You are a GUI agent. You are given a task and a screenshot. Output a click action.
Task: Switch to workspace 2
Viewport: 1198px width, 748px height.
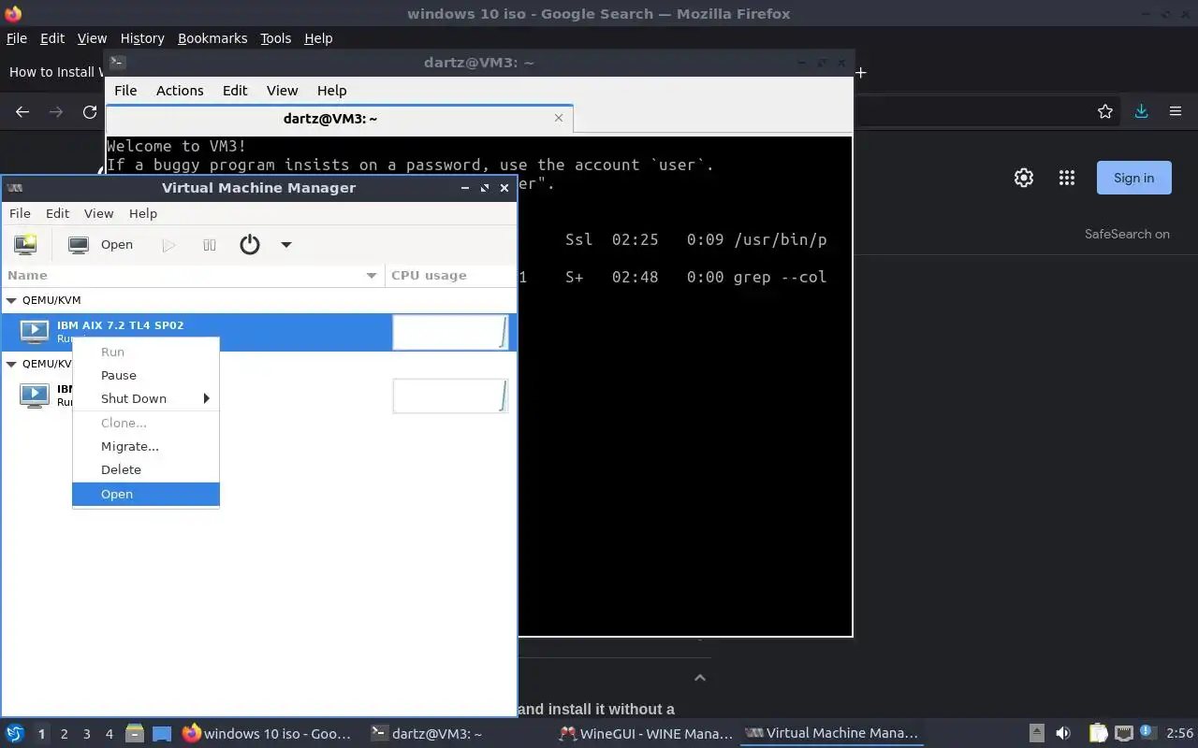64,734
